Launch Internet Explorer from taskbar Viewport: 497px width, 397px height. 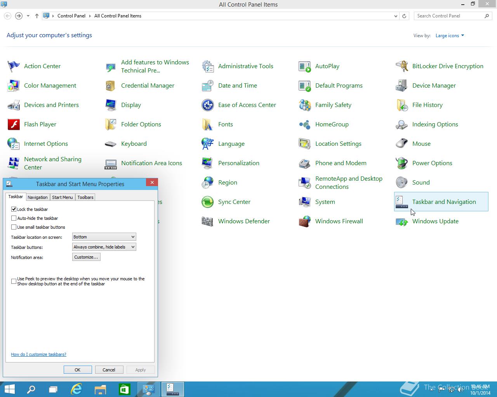point(76,389)
